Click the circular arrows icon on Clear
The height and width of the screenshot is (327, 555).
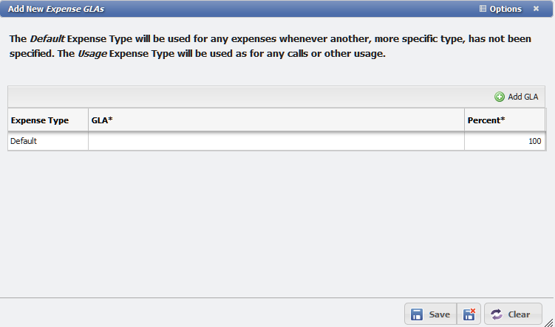click(497, 314)
